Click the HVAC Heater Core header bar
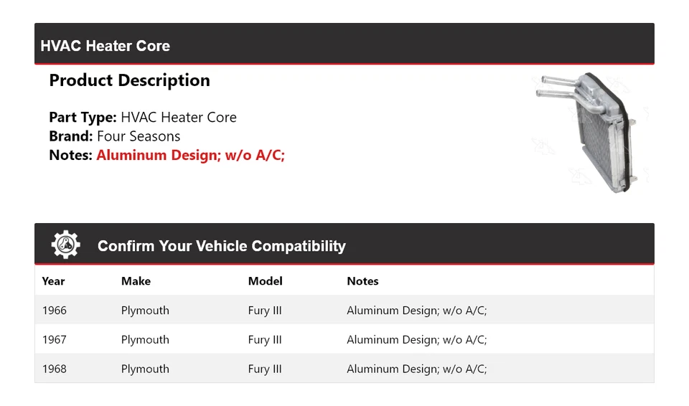This screenshot has width=689, height=406. (344, 45)
